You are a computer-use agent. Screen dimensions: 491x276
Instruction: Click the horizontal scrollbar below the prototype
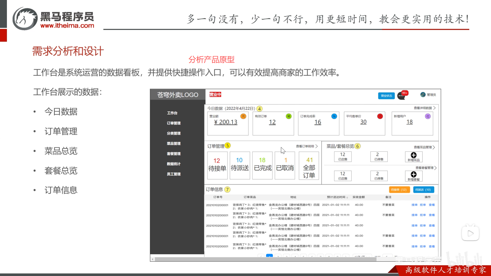pos(265,259)
